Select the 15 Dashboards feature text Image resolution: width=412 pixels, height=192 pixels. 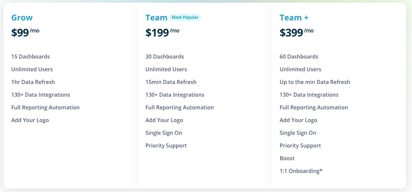[x=31, y=57]
